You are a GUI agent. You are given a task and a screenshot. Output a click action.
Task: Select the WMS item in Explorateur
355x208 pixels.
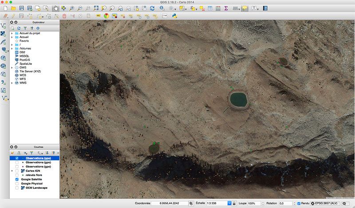click(23, 83)
